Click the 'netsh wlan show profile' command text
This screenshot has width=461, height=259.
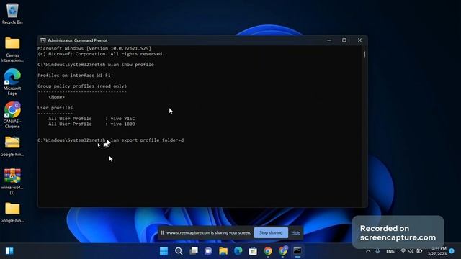click(x=123, y=65)
